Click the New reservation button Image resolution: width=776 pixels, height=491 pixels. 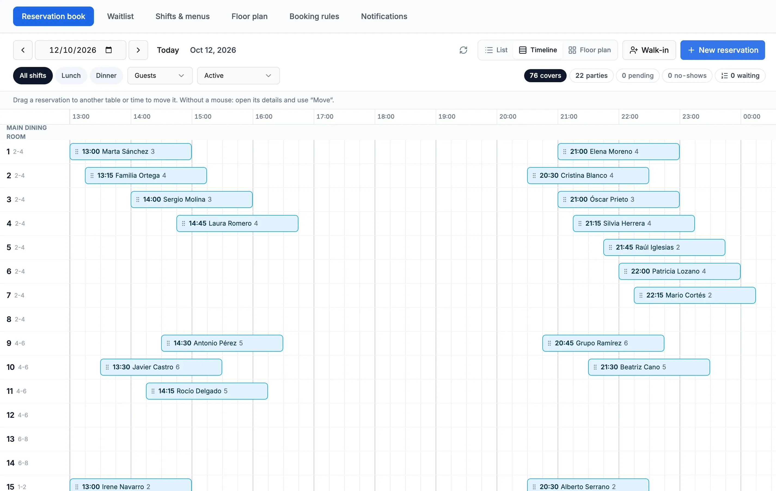pos(723,50)
